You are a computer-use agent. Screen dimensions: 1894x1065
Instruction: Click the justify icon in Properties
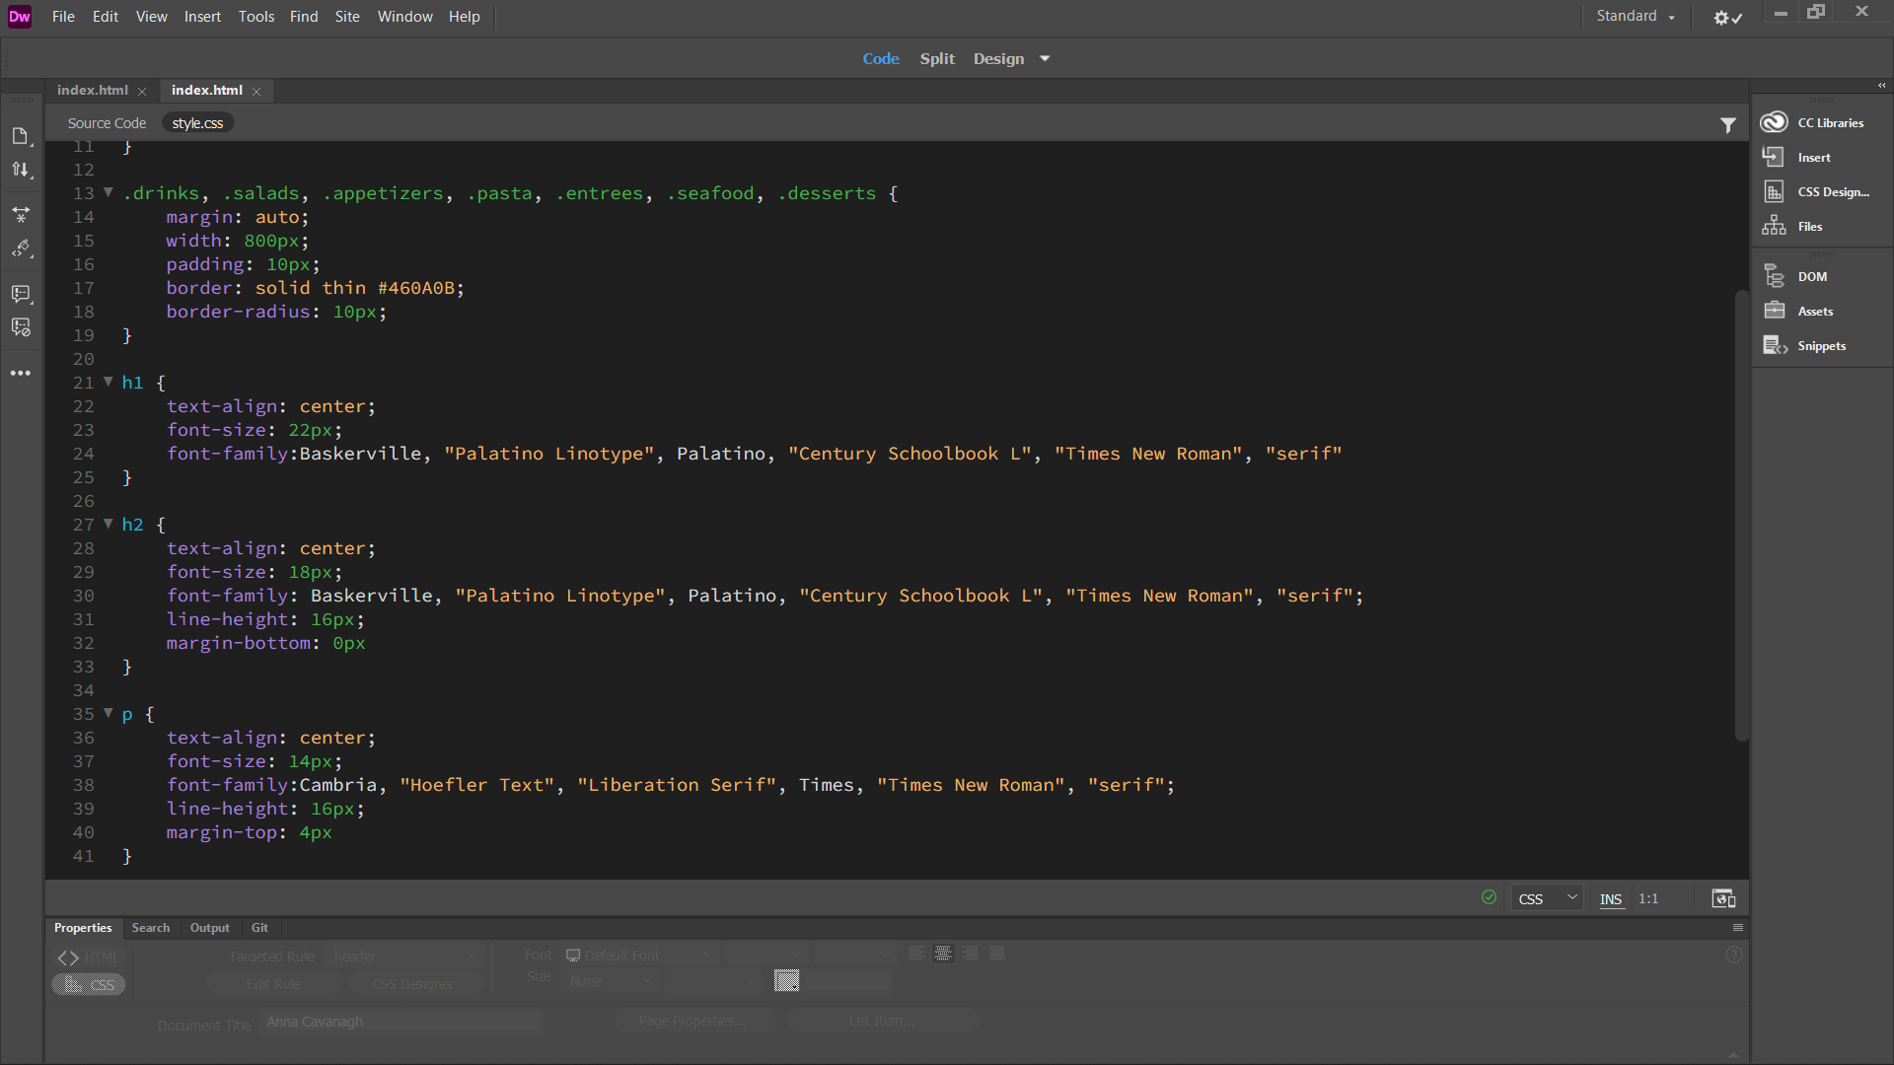pyautogui.click(x=997, y=954)
